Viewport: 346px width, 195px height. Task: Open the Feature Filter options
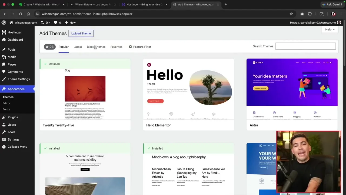tap(140, 47)
